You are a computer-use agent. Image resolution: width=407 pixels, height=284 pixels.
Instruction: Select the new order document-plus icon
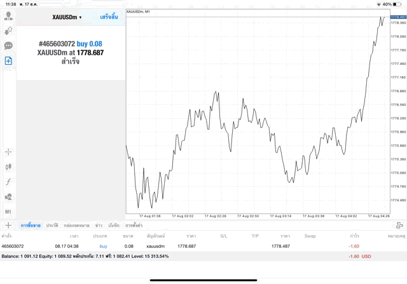[8, 61]
